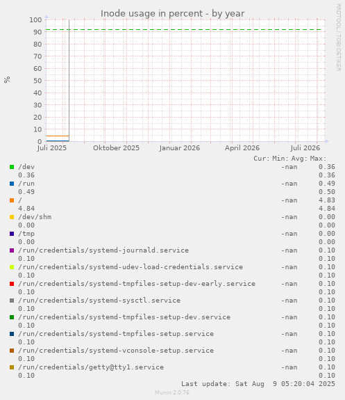The image size is (345, 400).
Task: Click the '100' y-axis label
Action: pos(35,20)
